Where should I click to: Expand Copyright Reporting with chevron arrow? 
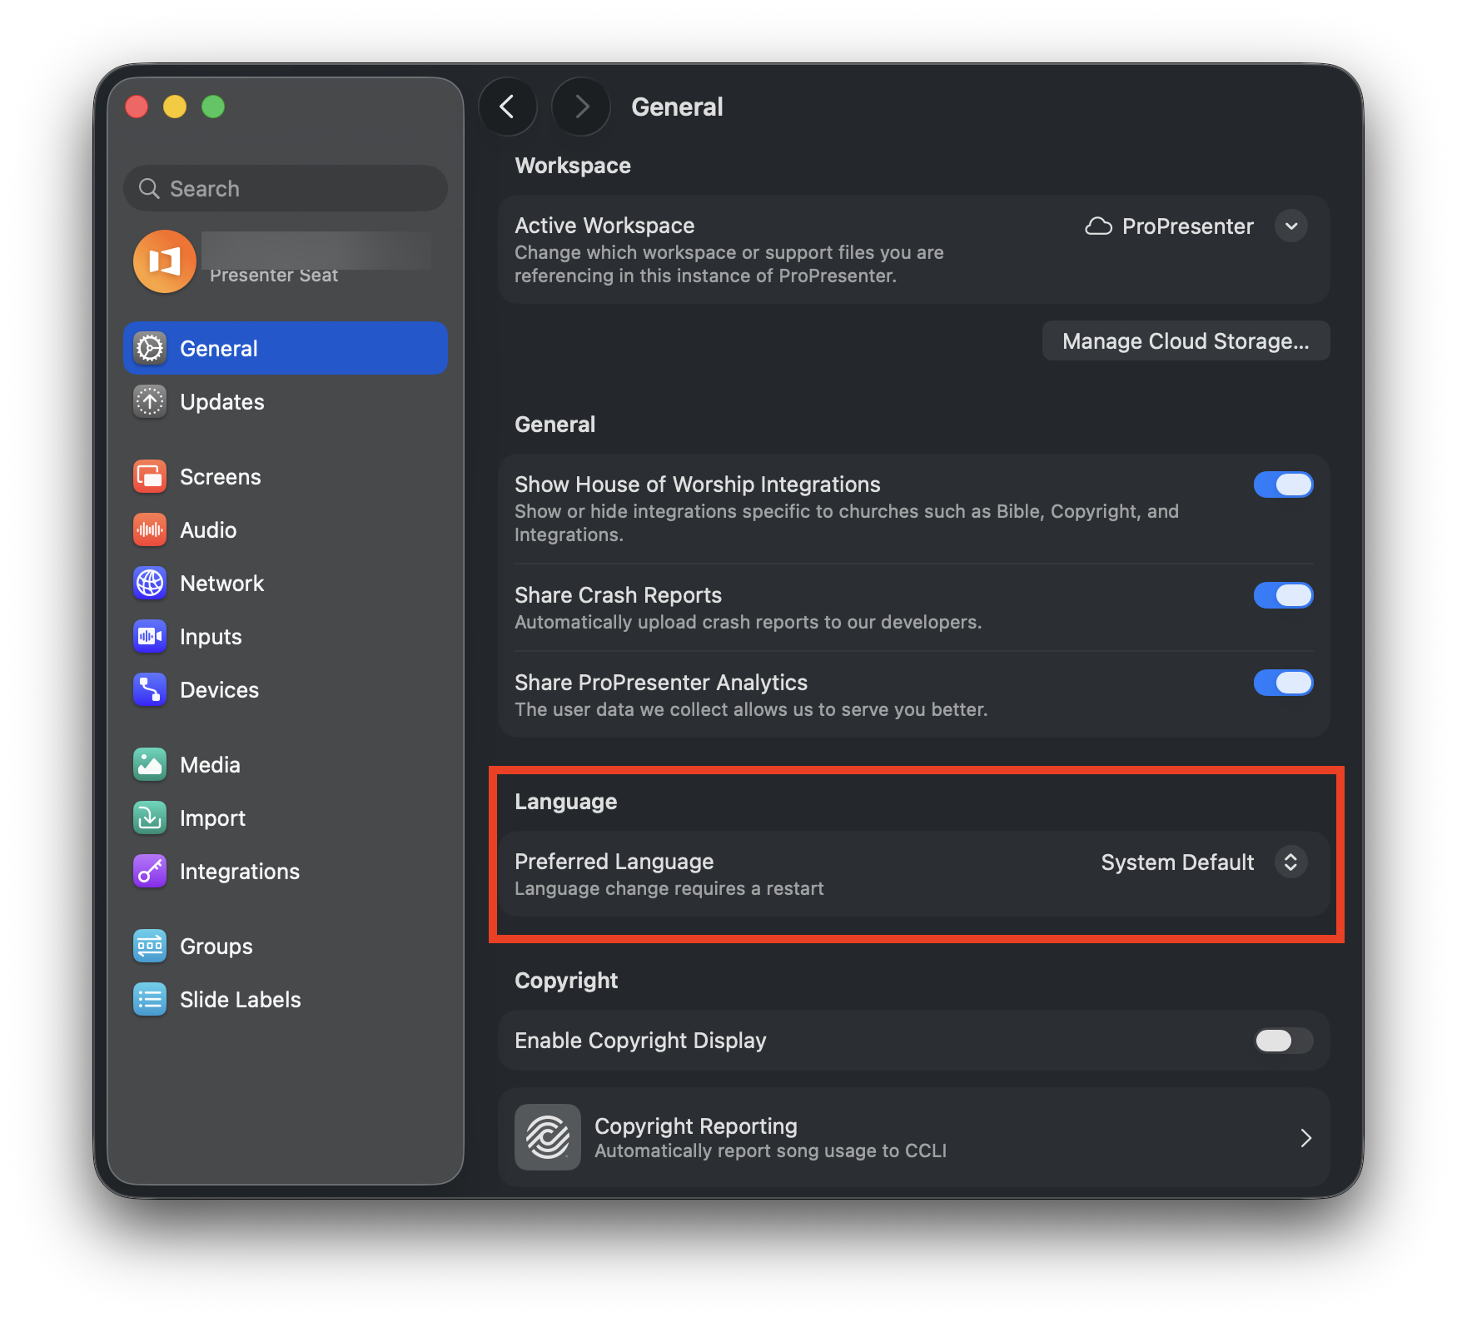[1305, 1138]
